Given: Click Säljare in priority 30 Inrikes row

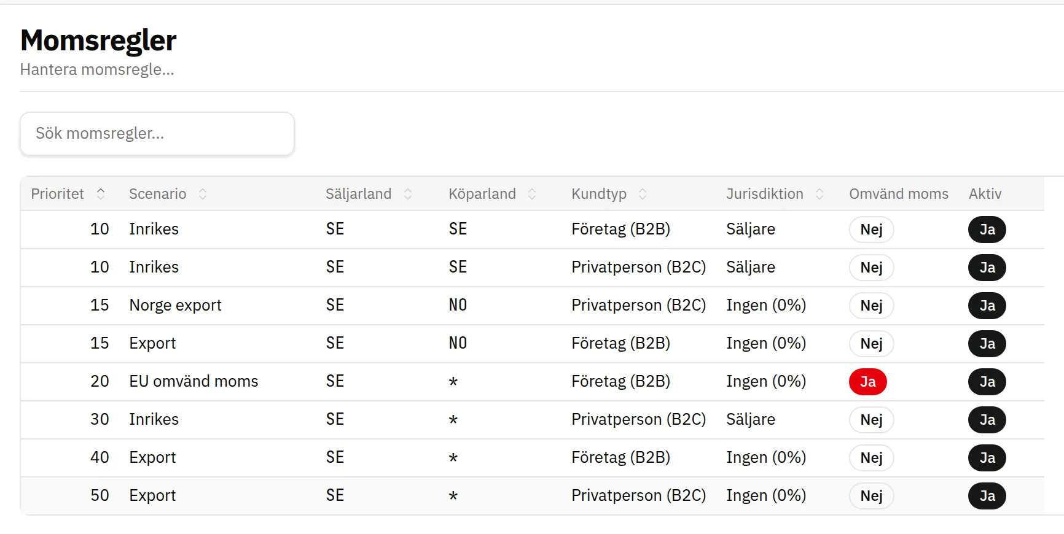Looking at the screenshot, I should tap(751, 419).
